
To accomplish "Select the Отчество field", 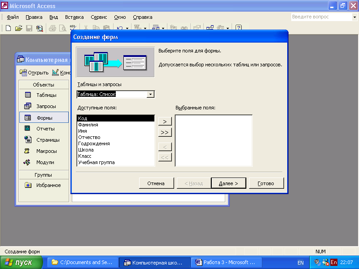I will point(116,137).
